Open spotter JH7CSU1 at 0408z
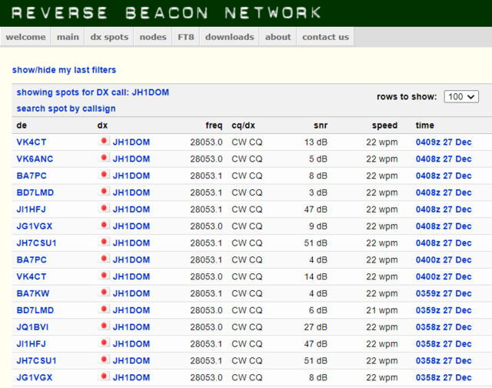 point(36,243)
